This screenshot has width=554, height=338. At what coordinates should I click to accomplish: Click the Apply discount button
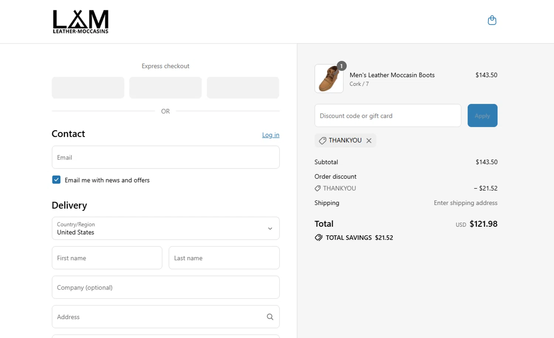(x=482, y=116)
